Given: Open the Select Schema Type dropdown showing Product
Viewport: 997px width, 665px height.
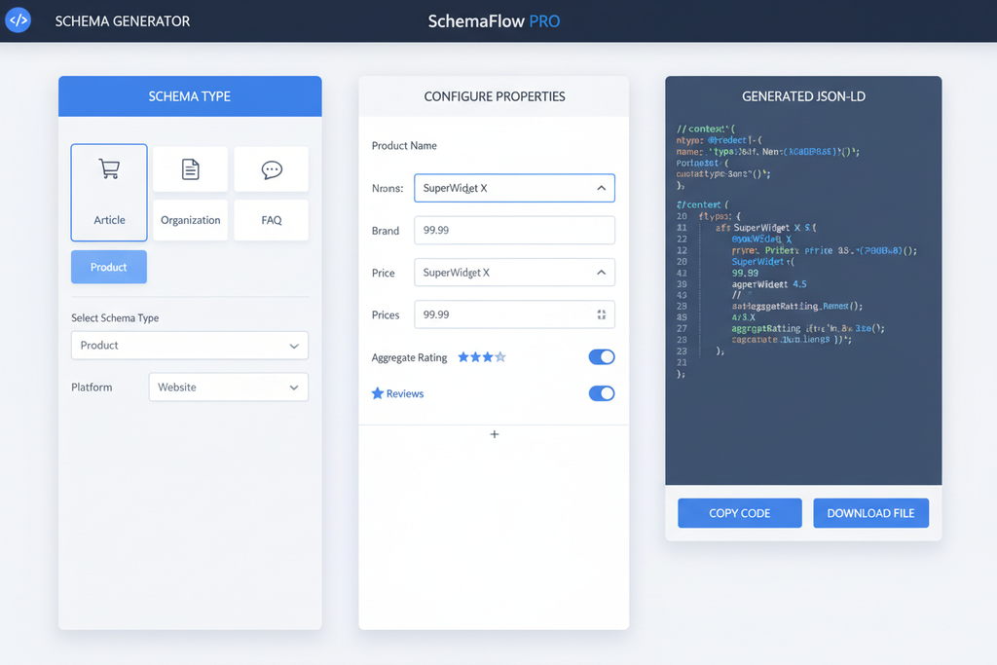Looking at the screenshot, I should pyautogui.click(x=189, y=346).
